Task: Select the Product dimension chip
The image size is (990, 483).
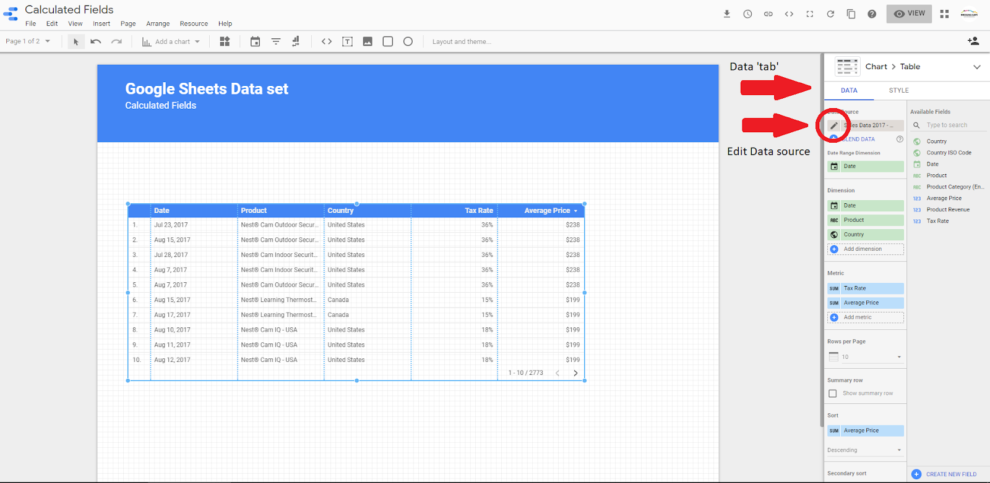Action: coord(866,220)
